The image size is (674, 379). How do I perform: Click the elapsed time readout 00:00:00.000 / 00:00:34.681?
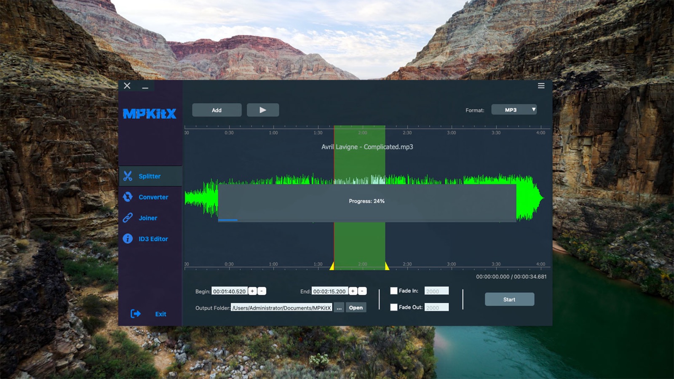[511, 277]
